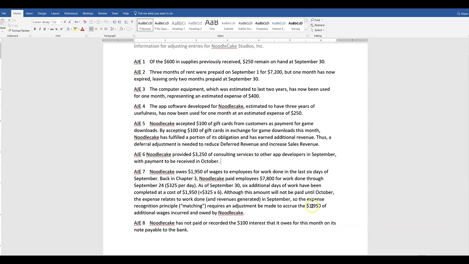
Task: Clear all formatting eraser icon
Action: tap(85, 22)
